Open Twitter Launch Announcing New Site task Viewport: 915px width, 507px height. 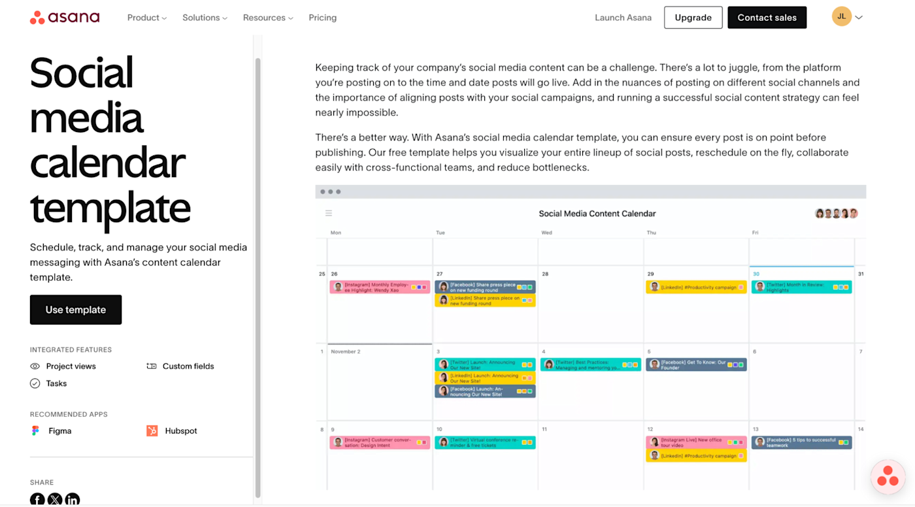485,365
